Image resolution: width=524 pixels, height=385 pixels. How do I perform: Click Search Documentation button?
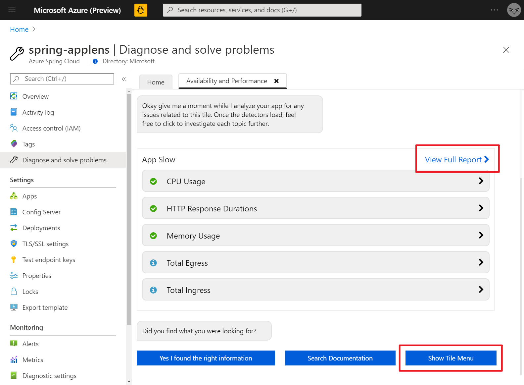point(340,358)
